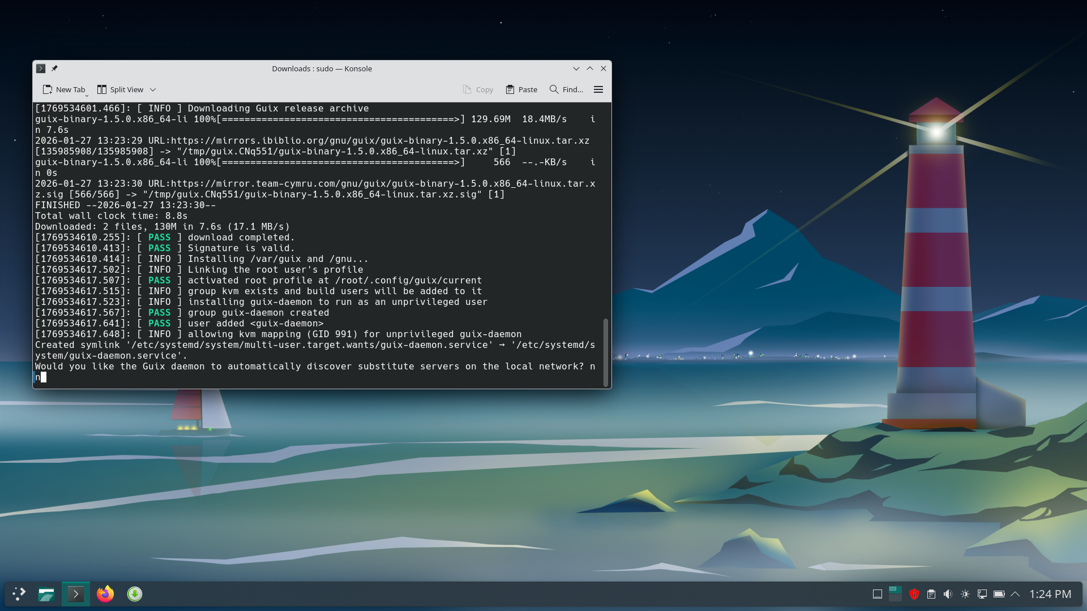Click the 'FINISHED --2026-01-27 13:23:30--' line
This screenshot has width=1087, height=611.
pos(125,205)
